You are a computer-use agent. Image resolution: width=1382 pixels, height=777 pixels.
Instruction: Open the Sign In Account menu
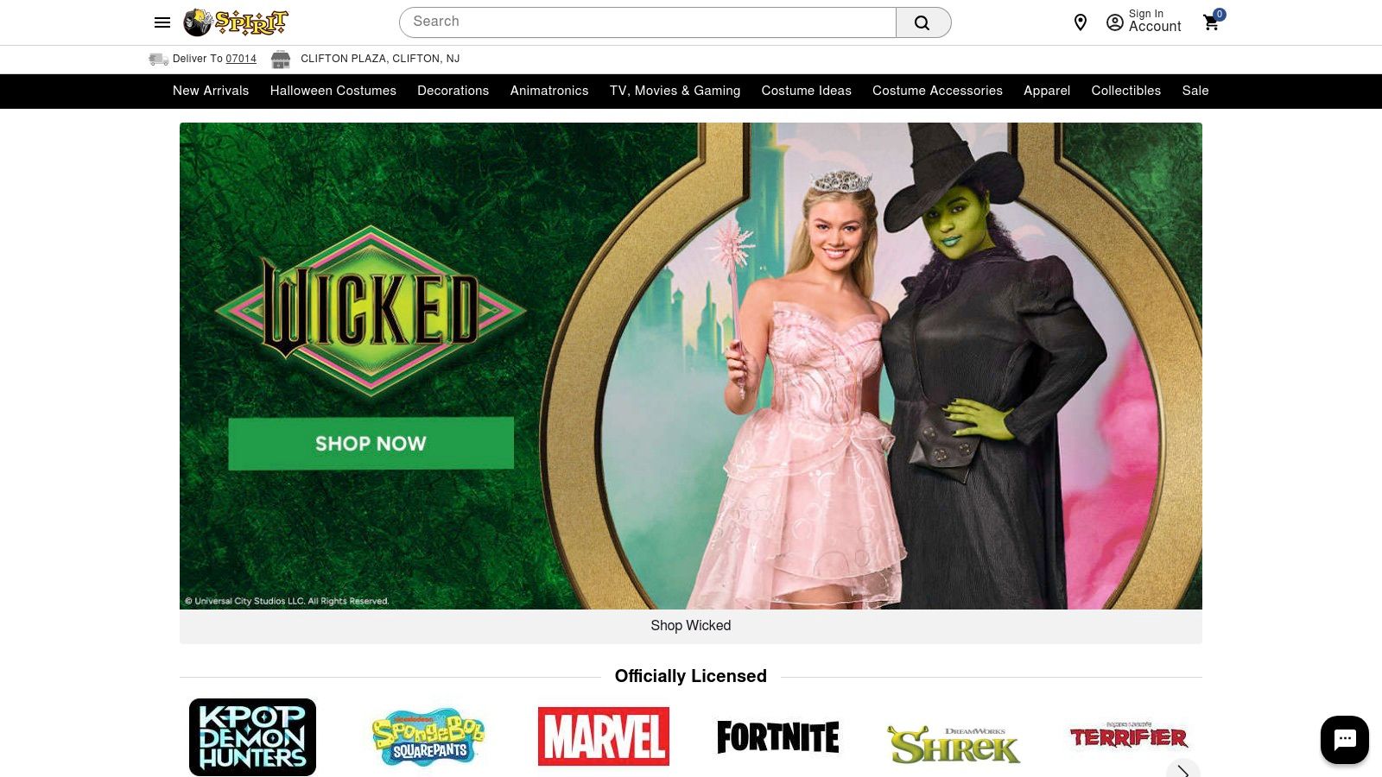click(1144, 22)
